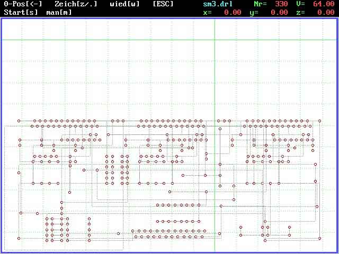Click the leftmost drill hole in the top row

coord(19,121)
